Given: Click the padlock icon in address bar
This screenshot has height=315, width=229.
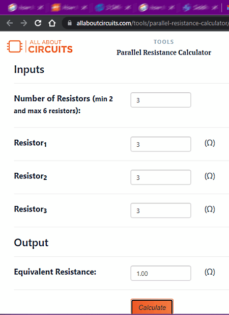Looking at the screenshot, I should (x=70, y=23).
